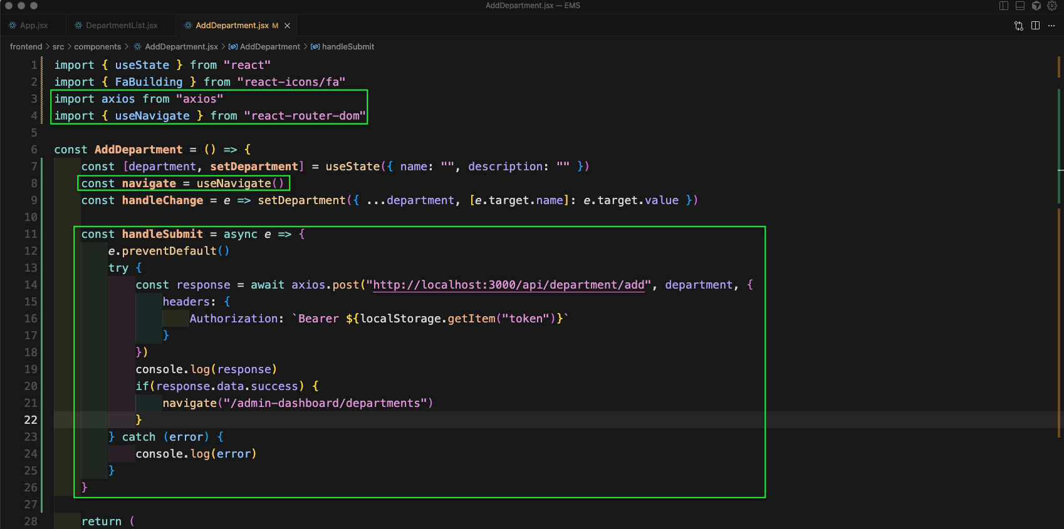Open the AddDepartment.jsx file breadcrumb
1064x529 pixels.
pos(175,47)
